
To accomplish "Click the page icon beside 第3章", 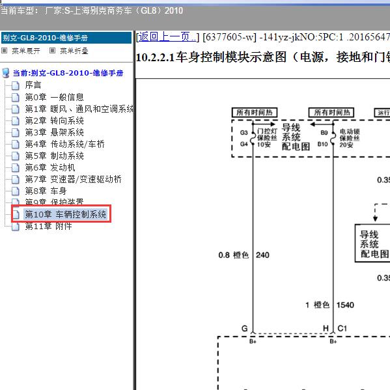I will click(x=16, y=133).
